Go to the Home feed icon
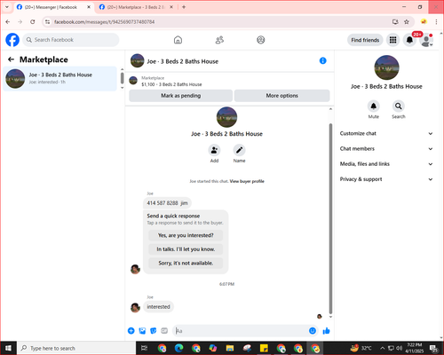This screenshot has width=444, height=355. [178, 40]
